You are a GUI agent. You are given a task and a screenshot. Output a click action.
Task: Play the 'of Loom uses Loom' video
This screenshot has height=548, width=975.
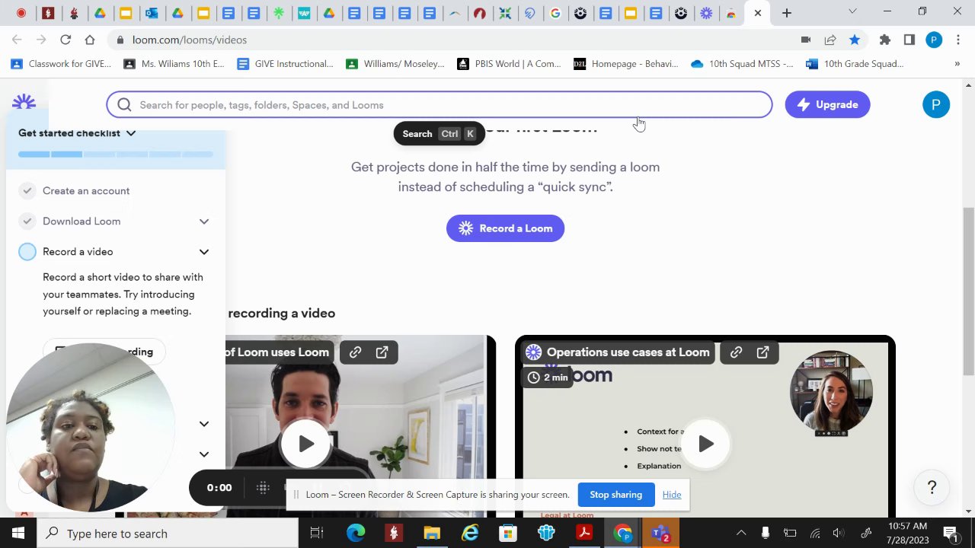click(305, 444)
